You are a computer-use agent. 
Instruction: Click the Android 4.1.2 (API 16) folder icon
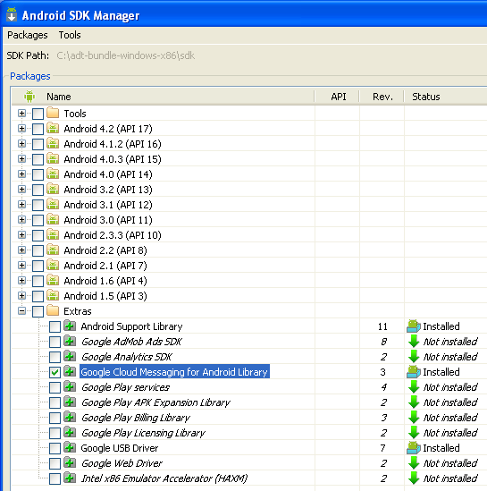(x=53, y=143)
